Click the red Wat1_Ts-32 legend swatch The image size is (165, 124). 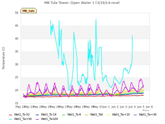pyautogui.click(x=10, y=115)
